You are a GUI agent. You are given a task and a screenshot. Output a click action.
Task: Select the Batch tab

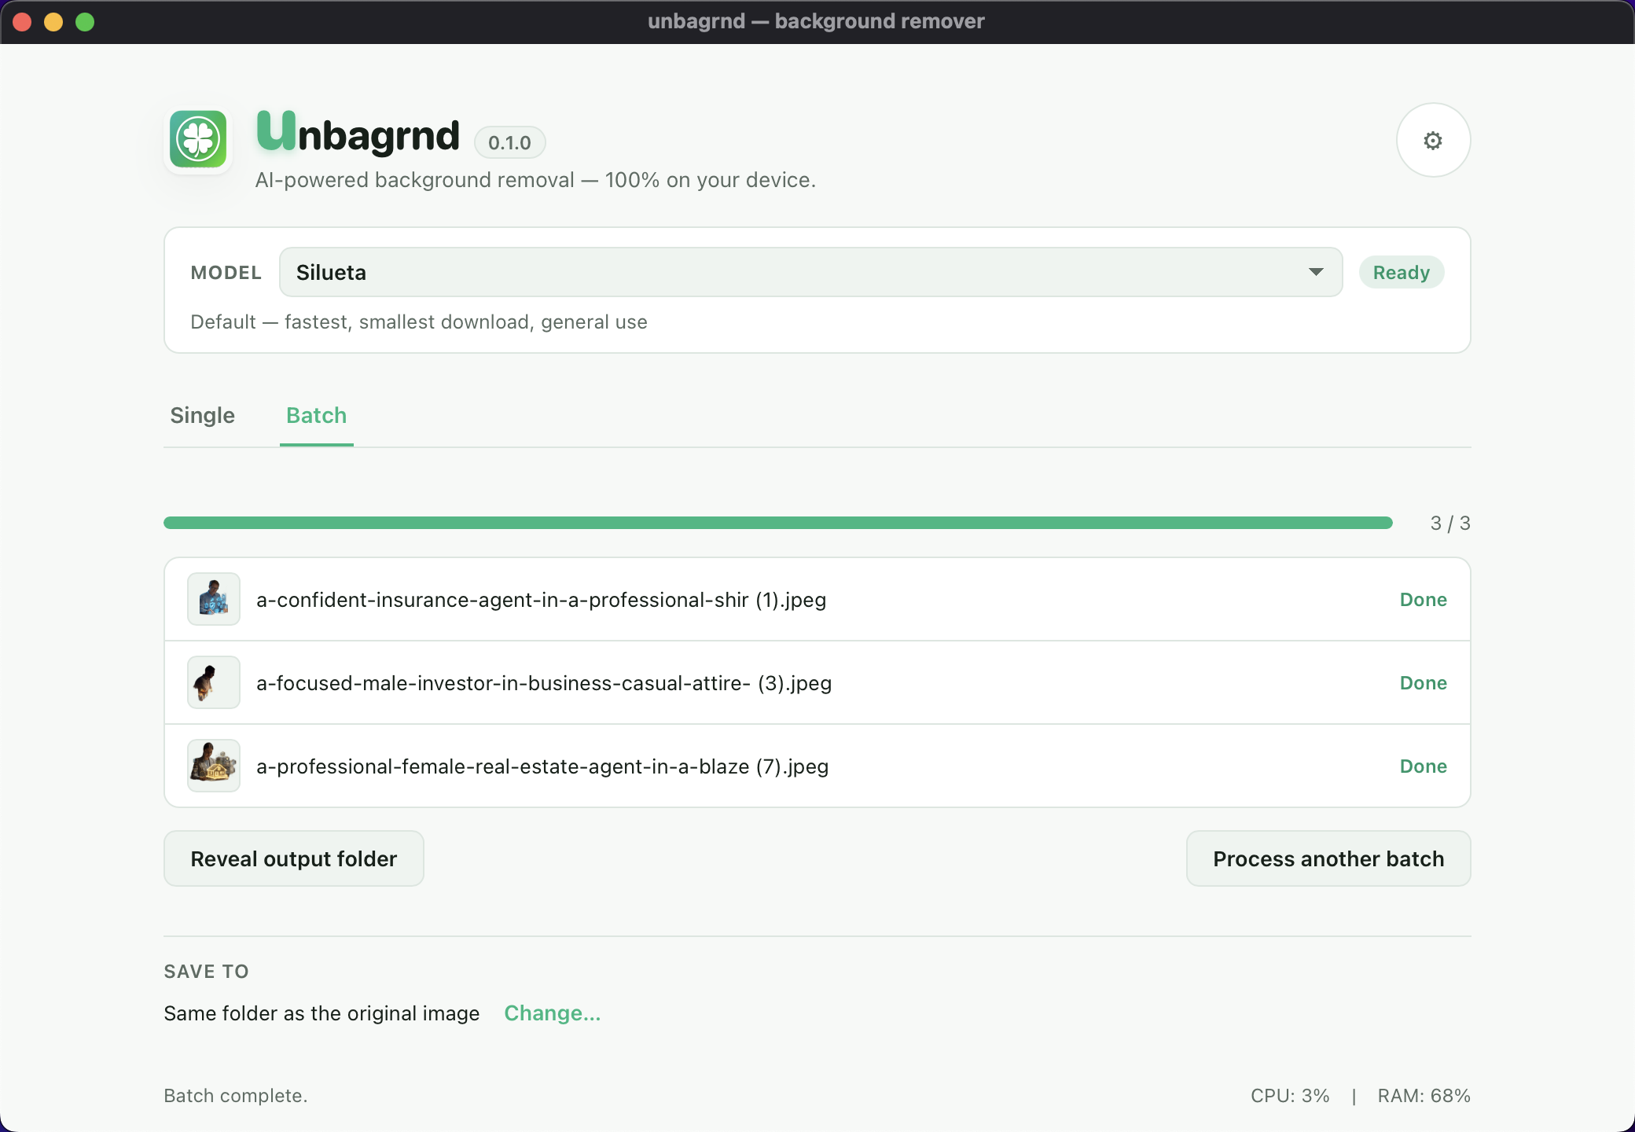click(316, 415)
